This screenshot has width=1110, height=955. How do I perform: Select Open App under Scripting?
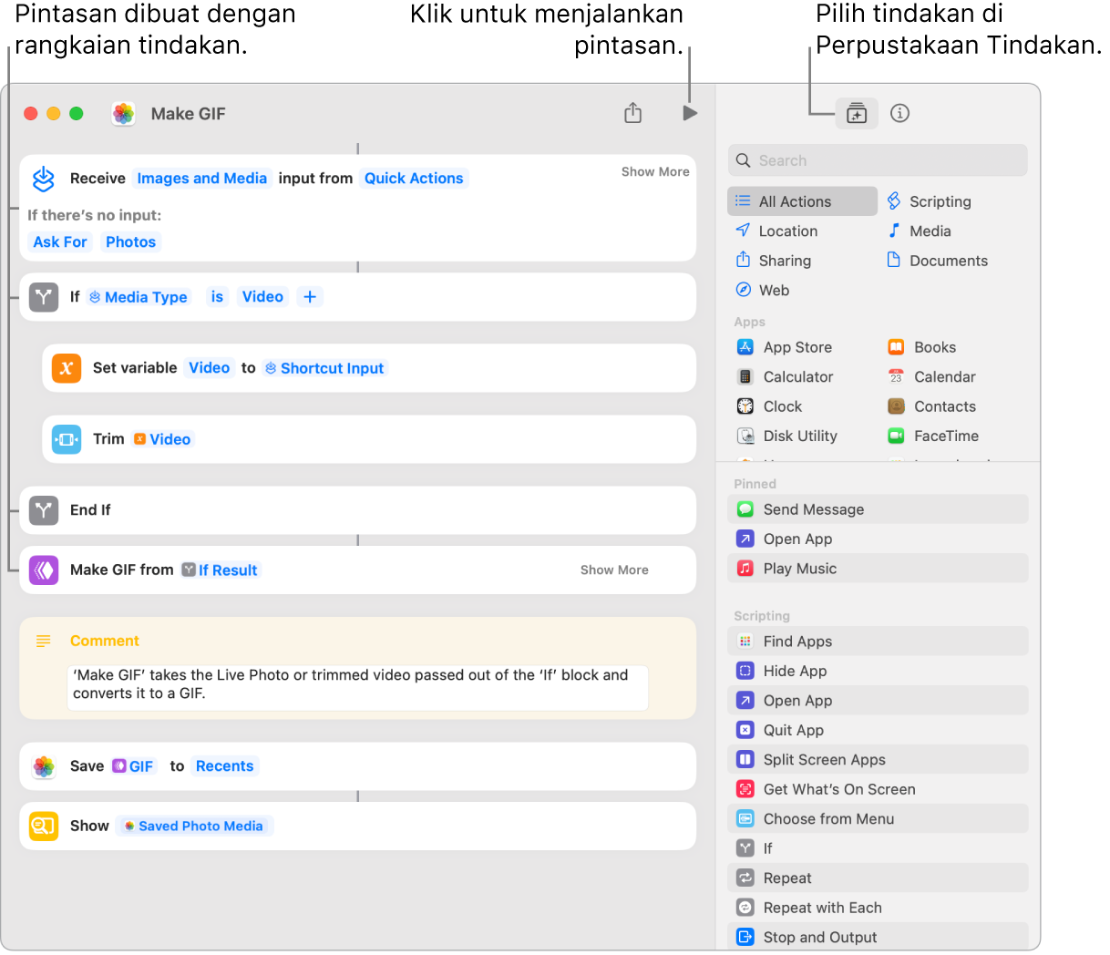(x=879, y=701)
